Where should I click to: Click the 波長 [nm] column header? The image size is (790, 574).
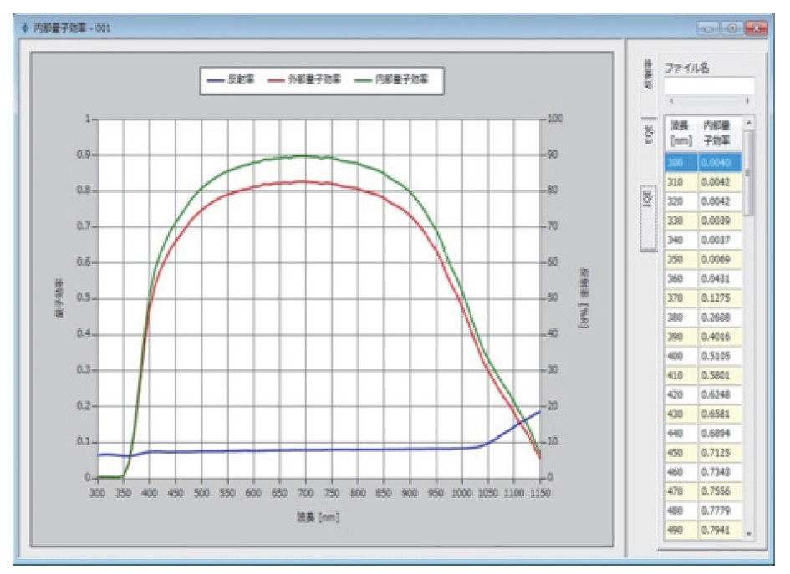click(681, 134)
